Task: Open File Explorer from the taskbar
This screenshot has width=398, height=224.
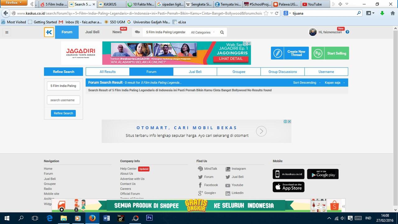Action: (x=63, y=218)
